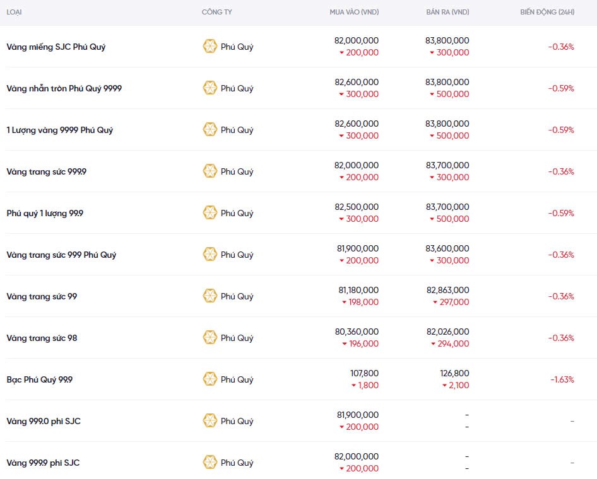The width and height of the screenshot is (597, 479).
Task: Click the Phú Quý logo in Vàng 999.0 phi SJC row
Action: [x=210, y=421]
